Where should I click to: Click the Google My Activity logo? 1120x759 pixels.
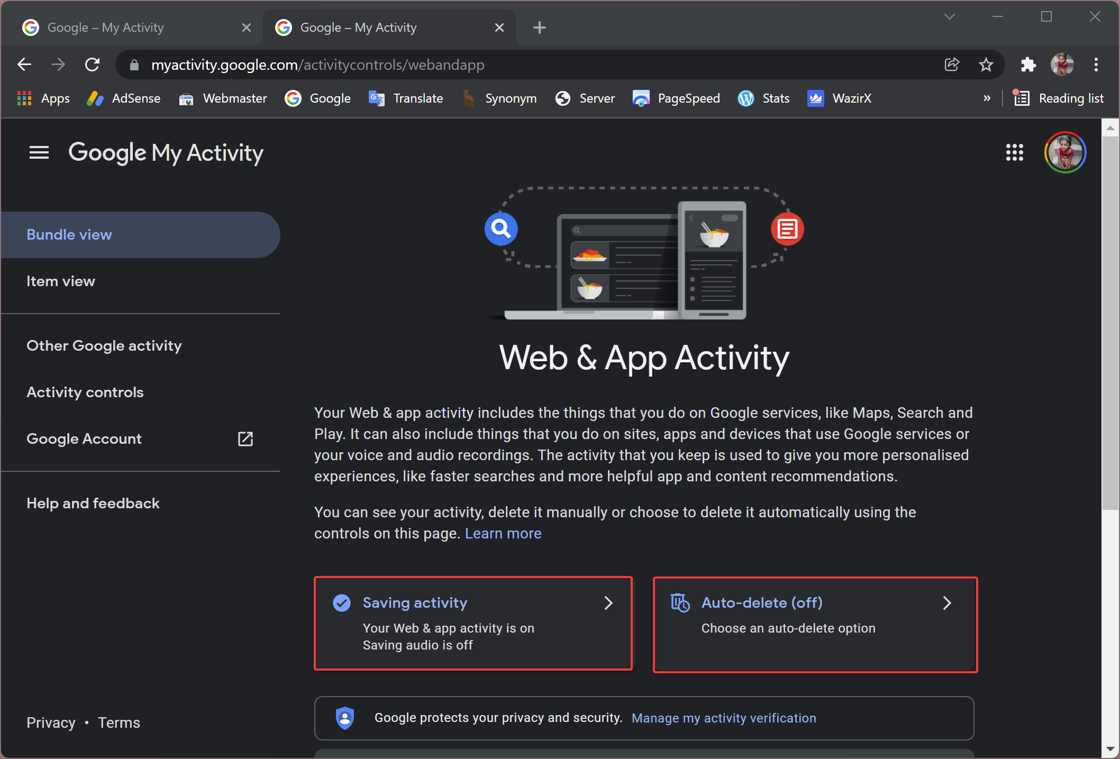point(166,153)
